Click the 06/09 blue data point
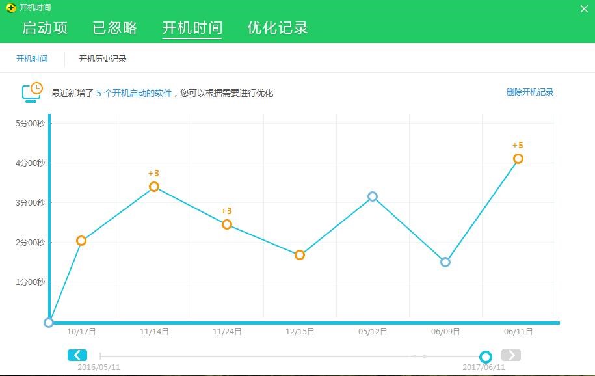 (445, 262)
